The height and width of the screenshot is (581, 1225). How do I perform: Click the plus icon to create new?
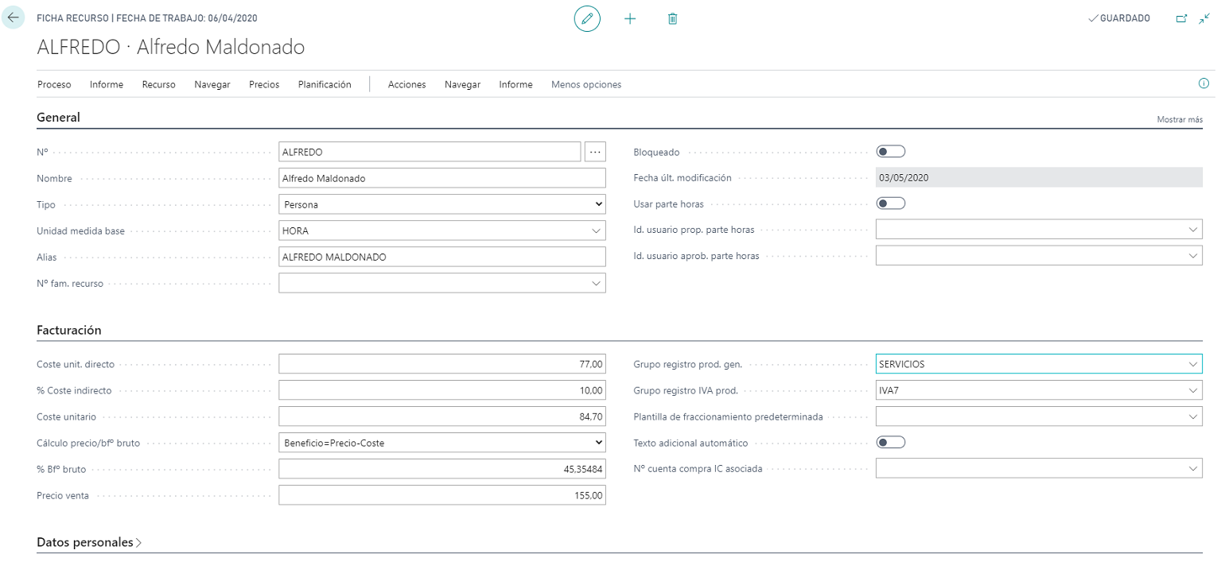point(630,18)
